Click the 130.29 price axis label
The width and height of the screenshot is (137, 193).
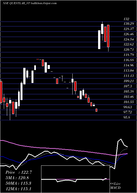(129, 24)
